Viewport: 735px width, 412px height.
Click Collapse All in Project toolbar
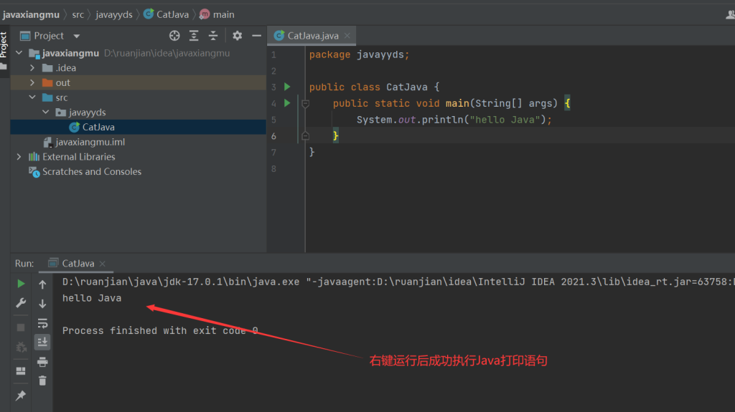pyautogui.click(x=213, y=36)
